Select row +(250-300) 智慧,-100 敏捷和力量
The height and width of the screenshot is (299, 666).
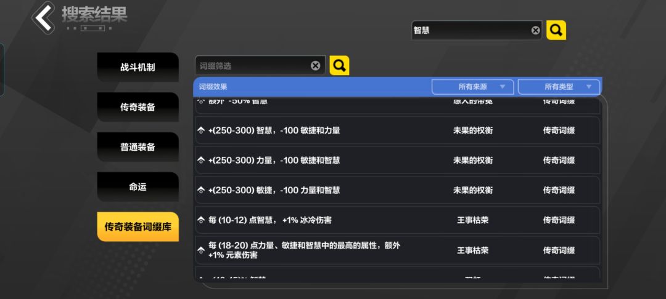(398, 130)
